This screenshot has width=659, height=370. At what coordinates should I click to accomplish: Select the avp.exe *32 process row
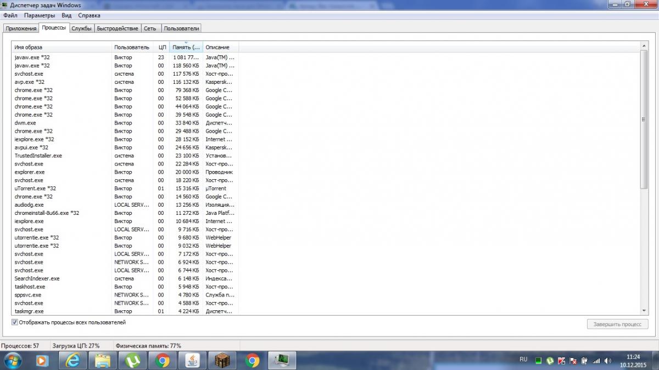(125, 82)
